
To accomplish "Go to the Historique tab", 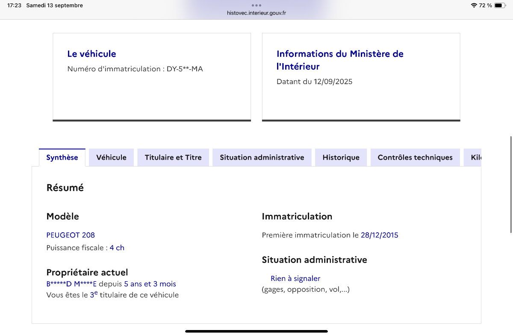I will pos(341,158).
